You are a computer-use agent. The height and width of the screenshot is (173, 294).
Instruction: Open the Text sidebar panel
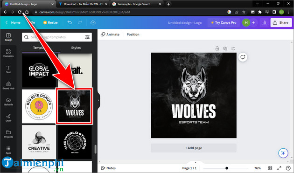click(x=8, y=69)
